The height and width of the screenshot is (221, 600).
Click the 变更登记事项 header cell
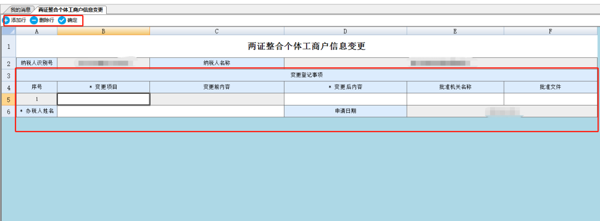(307, 76)
